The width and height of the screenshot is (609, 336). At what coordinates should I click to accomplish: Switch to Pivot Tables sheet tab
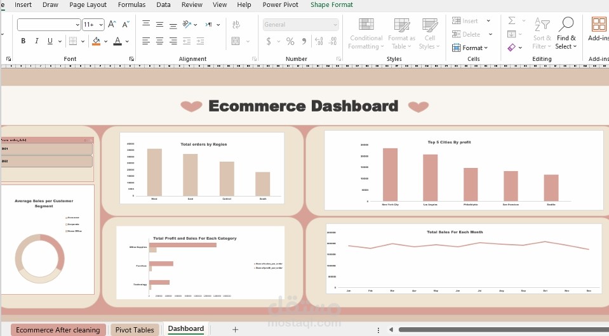(x=135, y=330)
